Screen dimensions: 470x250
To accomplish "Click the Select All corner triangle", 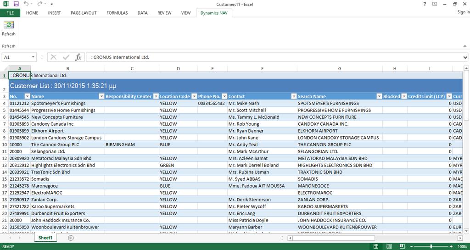I will [5, 68].
